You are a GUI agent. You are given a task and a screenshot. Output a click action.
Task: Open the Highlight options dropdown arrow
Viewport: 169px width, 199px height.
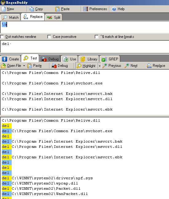(100, 66)
